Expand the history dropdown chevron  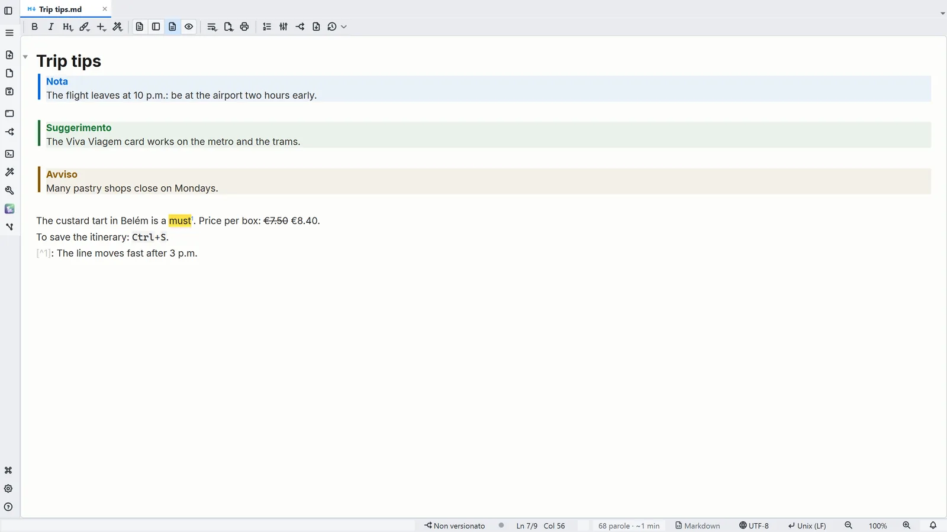[x=344, y=27]
